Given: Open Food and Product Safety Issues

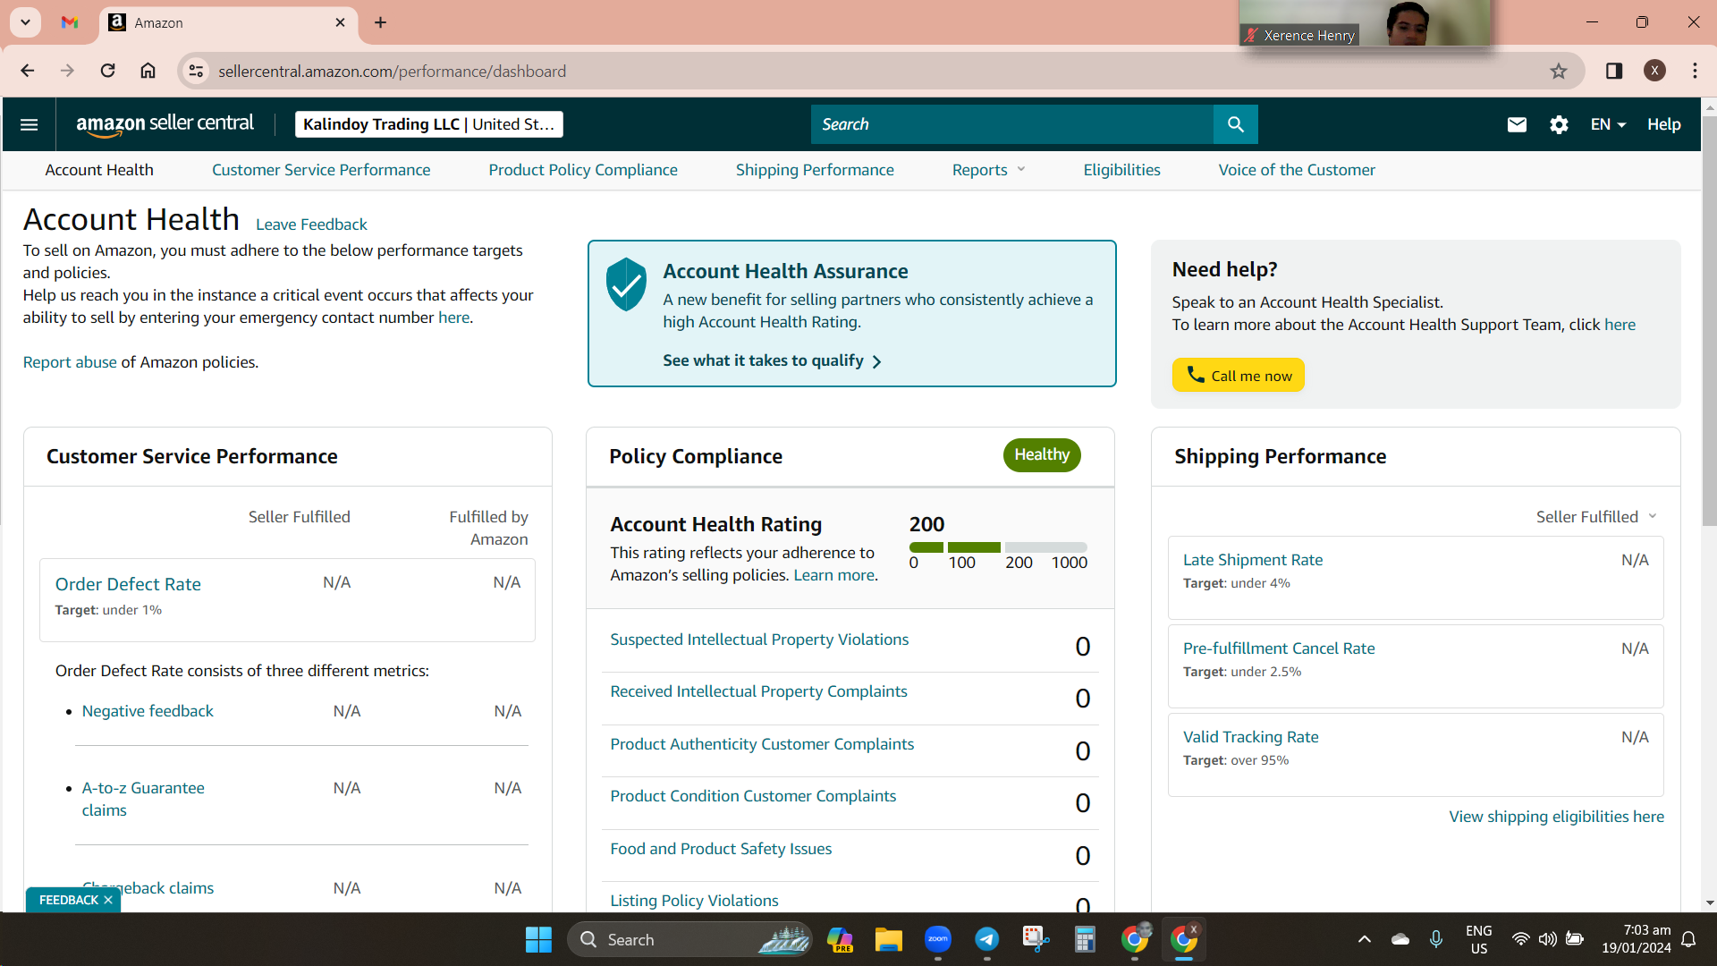Looking at the screenshot, I should 721,849.
